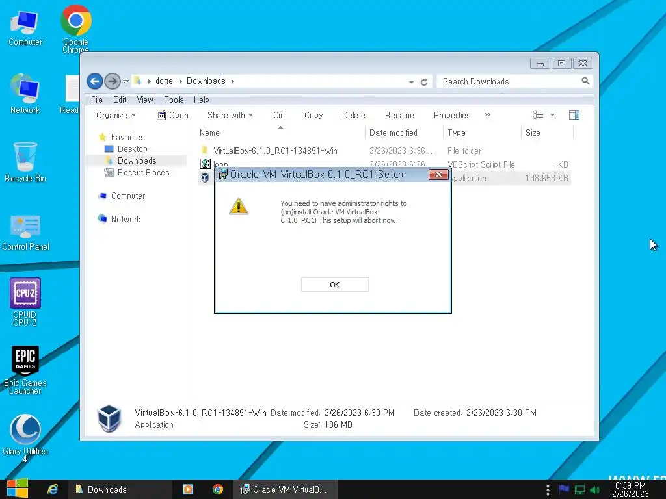
Task: Open the view options dropdown arrow
Action: click(x=553, y=115)
